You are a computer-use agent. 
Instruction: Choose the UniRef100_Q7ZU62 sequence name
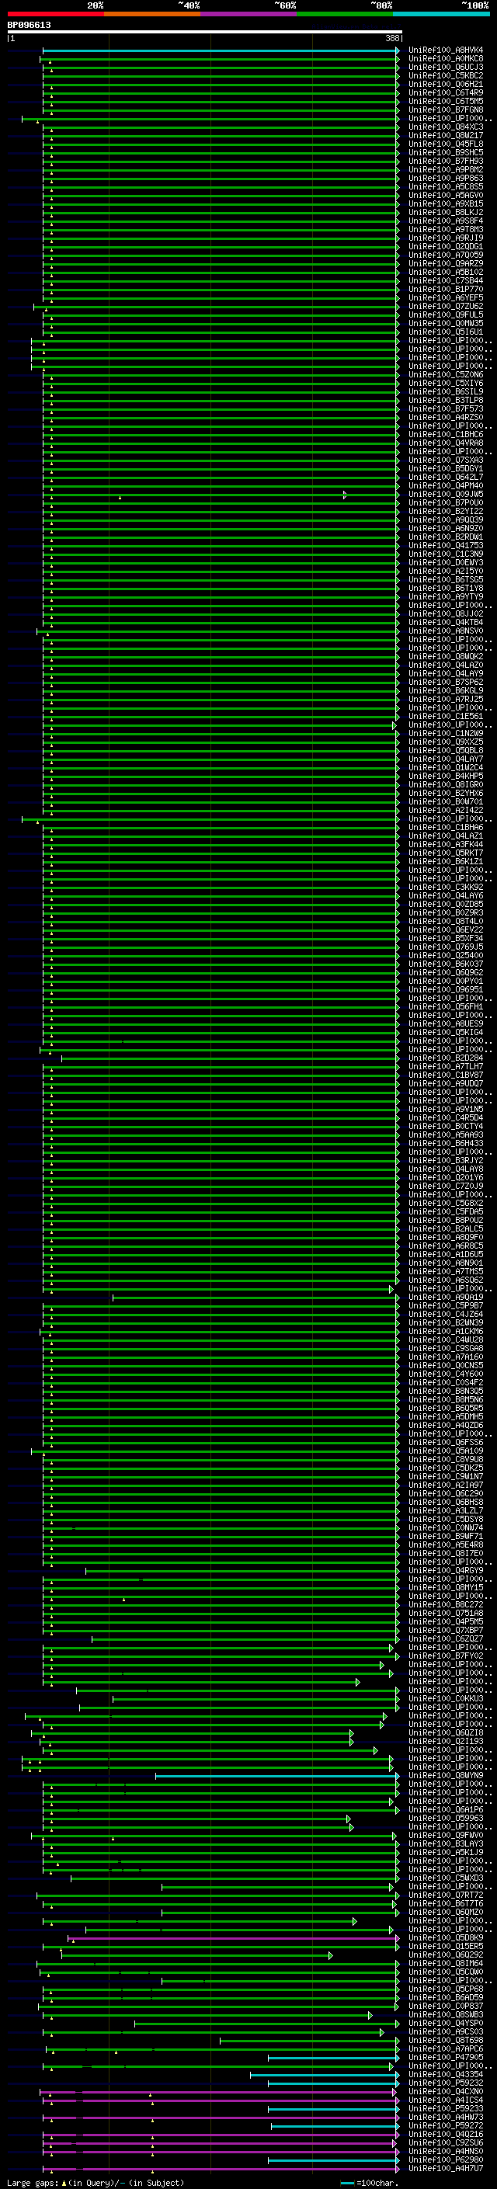click(446, 306)
